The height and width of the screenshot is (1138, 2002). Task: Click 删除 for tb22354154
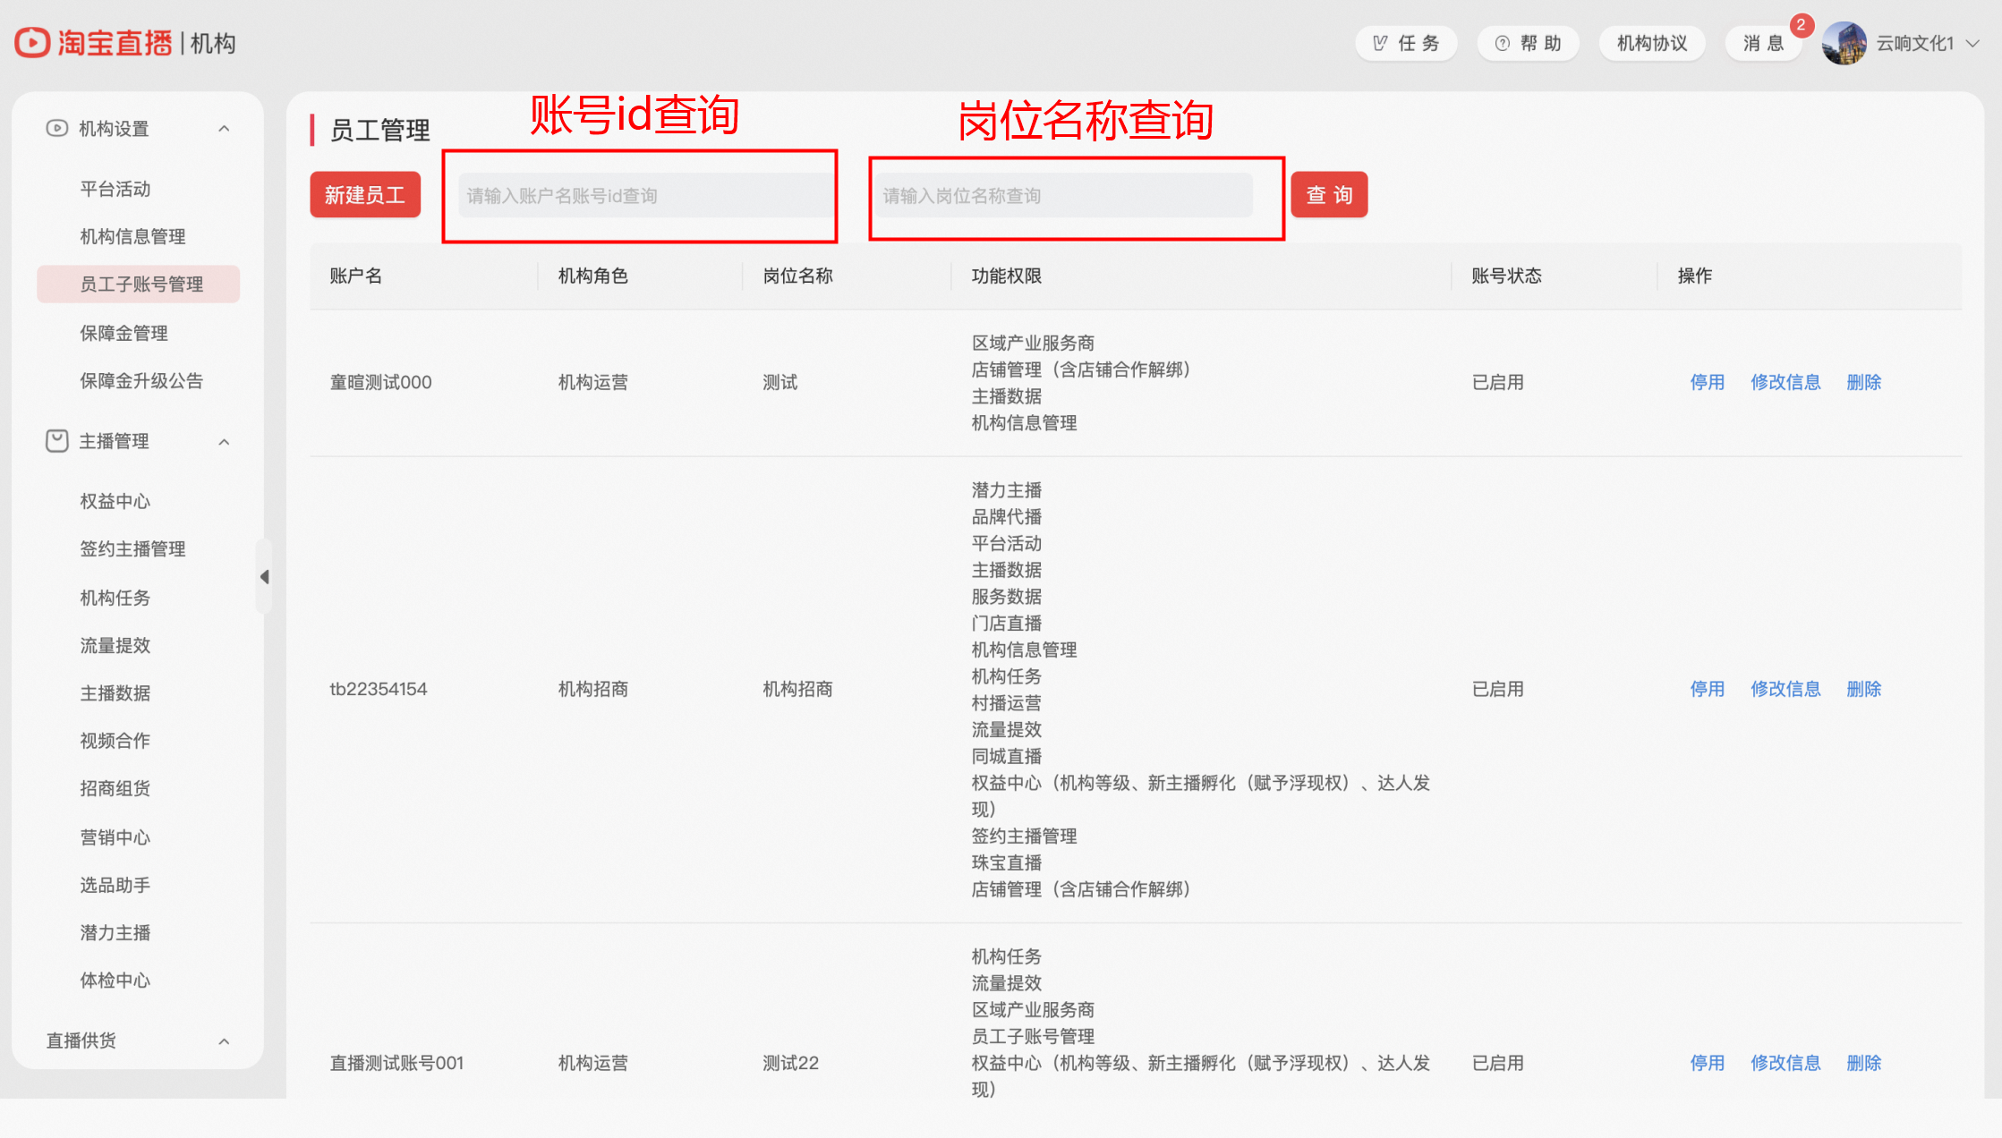[1864, 689]
